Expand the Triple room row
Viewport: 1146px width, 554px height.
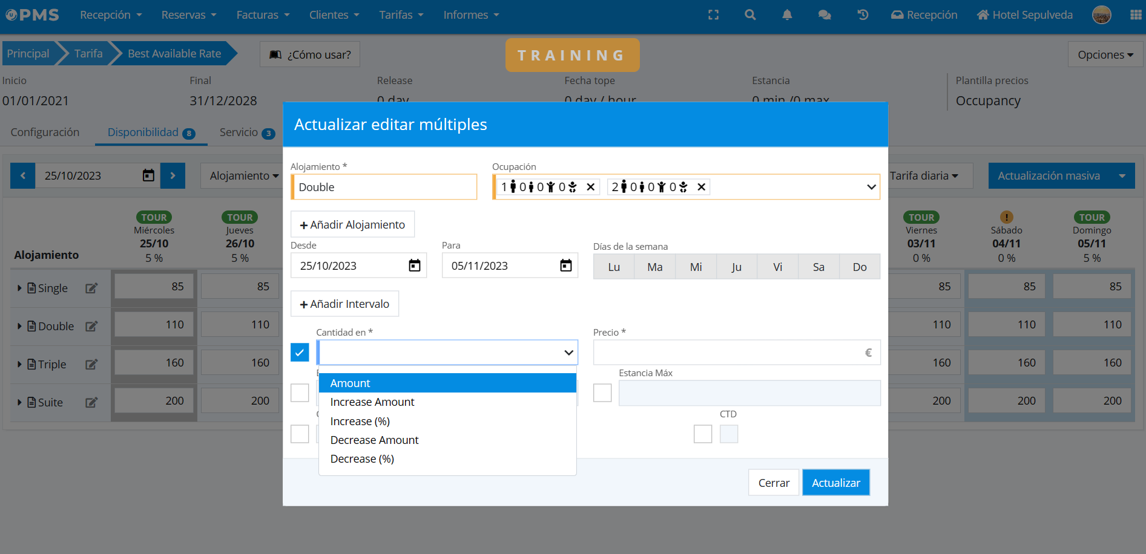[x=19, y=364]
